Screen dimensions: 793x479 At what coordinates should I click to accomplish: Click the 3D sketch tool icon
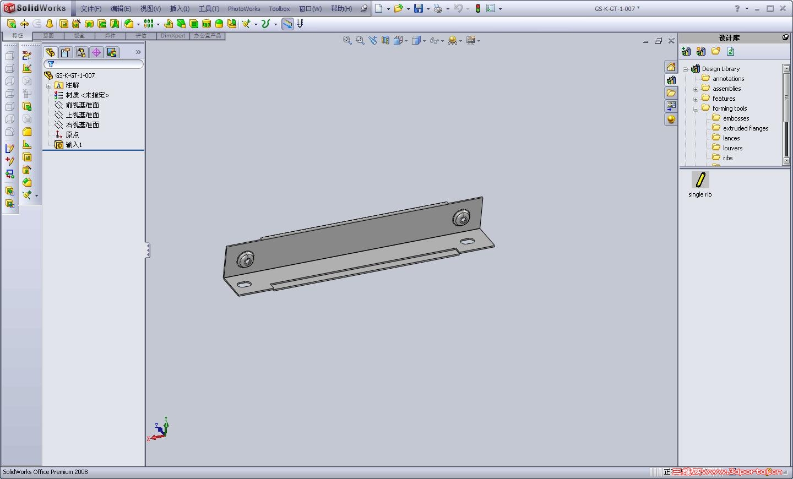click(x=27, y=56)
